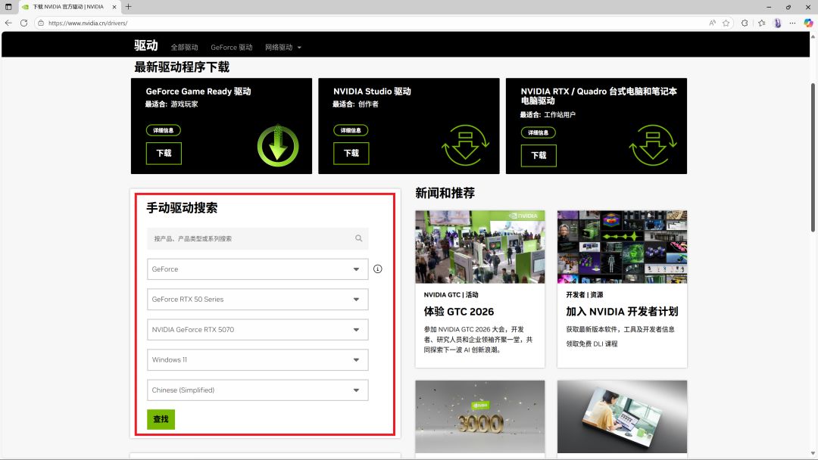Click the 新闻和推荐 heading

[445, 193]
